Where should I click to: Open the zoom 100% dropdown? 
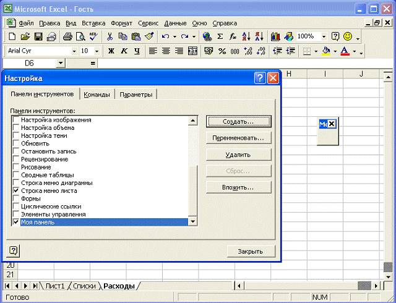point(324,37)
